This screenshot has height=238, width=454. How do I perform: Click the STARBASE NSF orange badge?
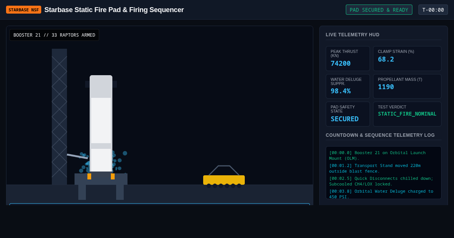click(23, 10)
